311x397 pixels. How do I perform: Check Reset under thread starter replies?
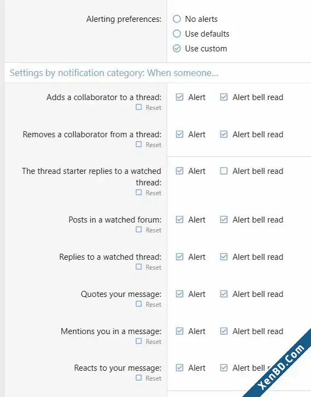point(139,192)
